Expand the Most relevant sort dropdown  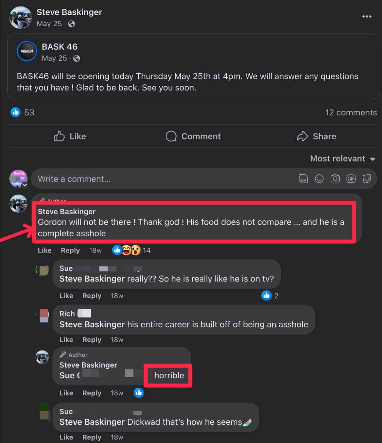click(342, 159)
